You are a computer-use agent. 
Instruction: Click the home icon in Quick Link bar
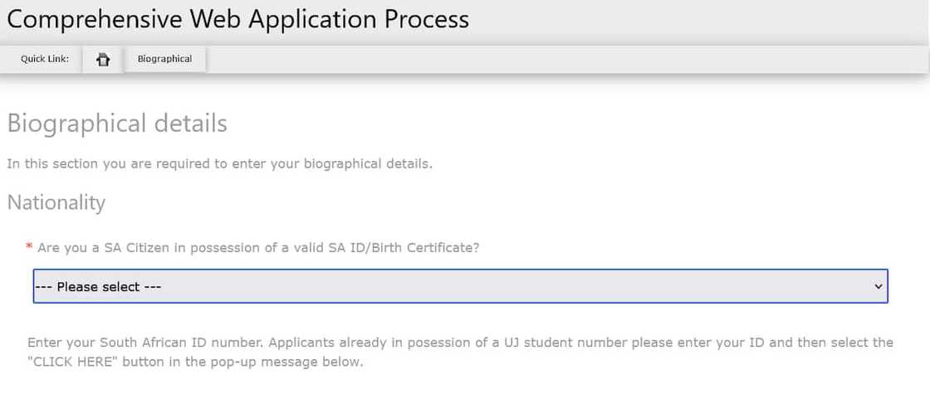tap(103, 60)
